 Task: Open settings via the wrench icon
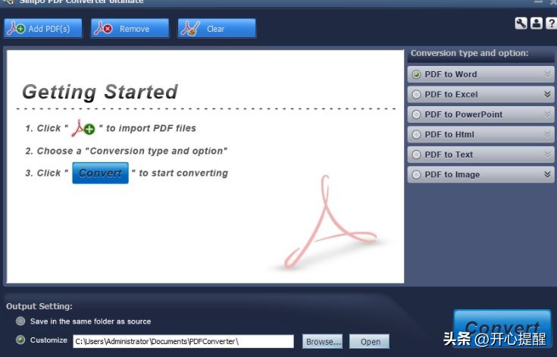pyautogui.click(x=521, y=23)
